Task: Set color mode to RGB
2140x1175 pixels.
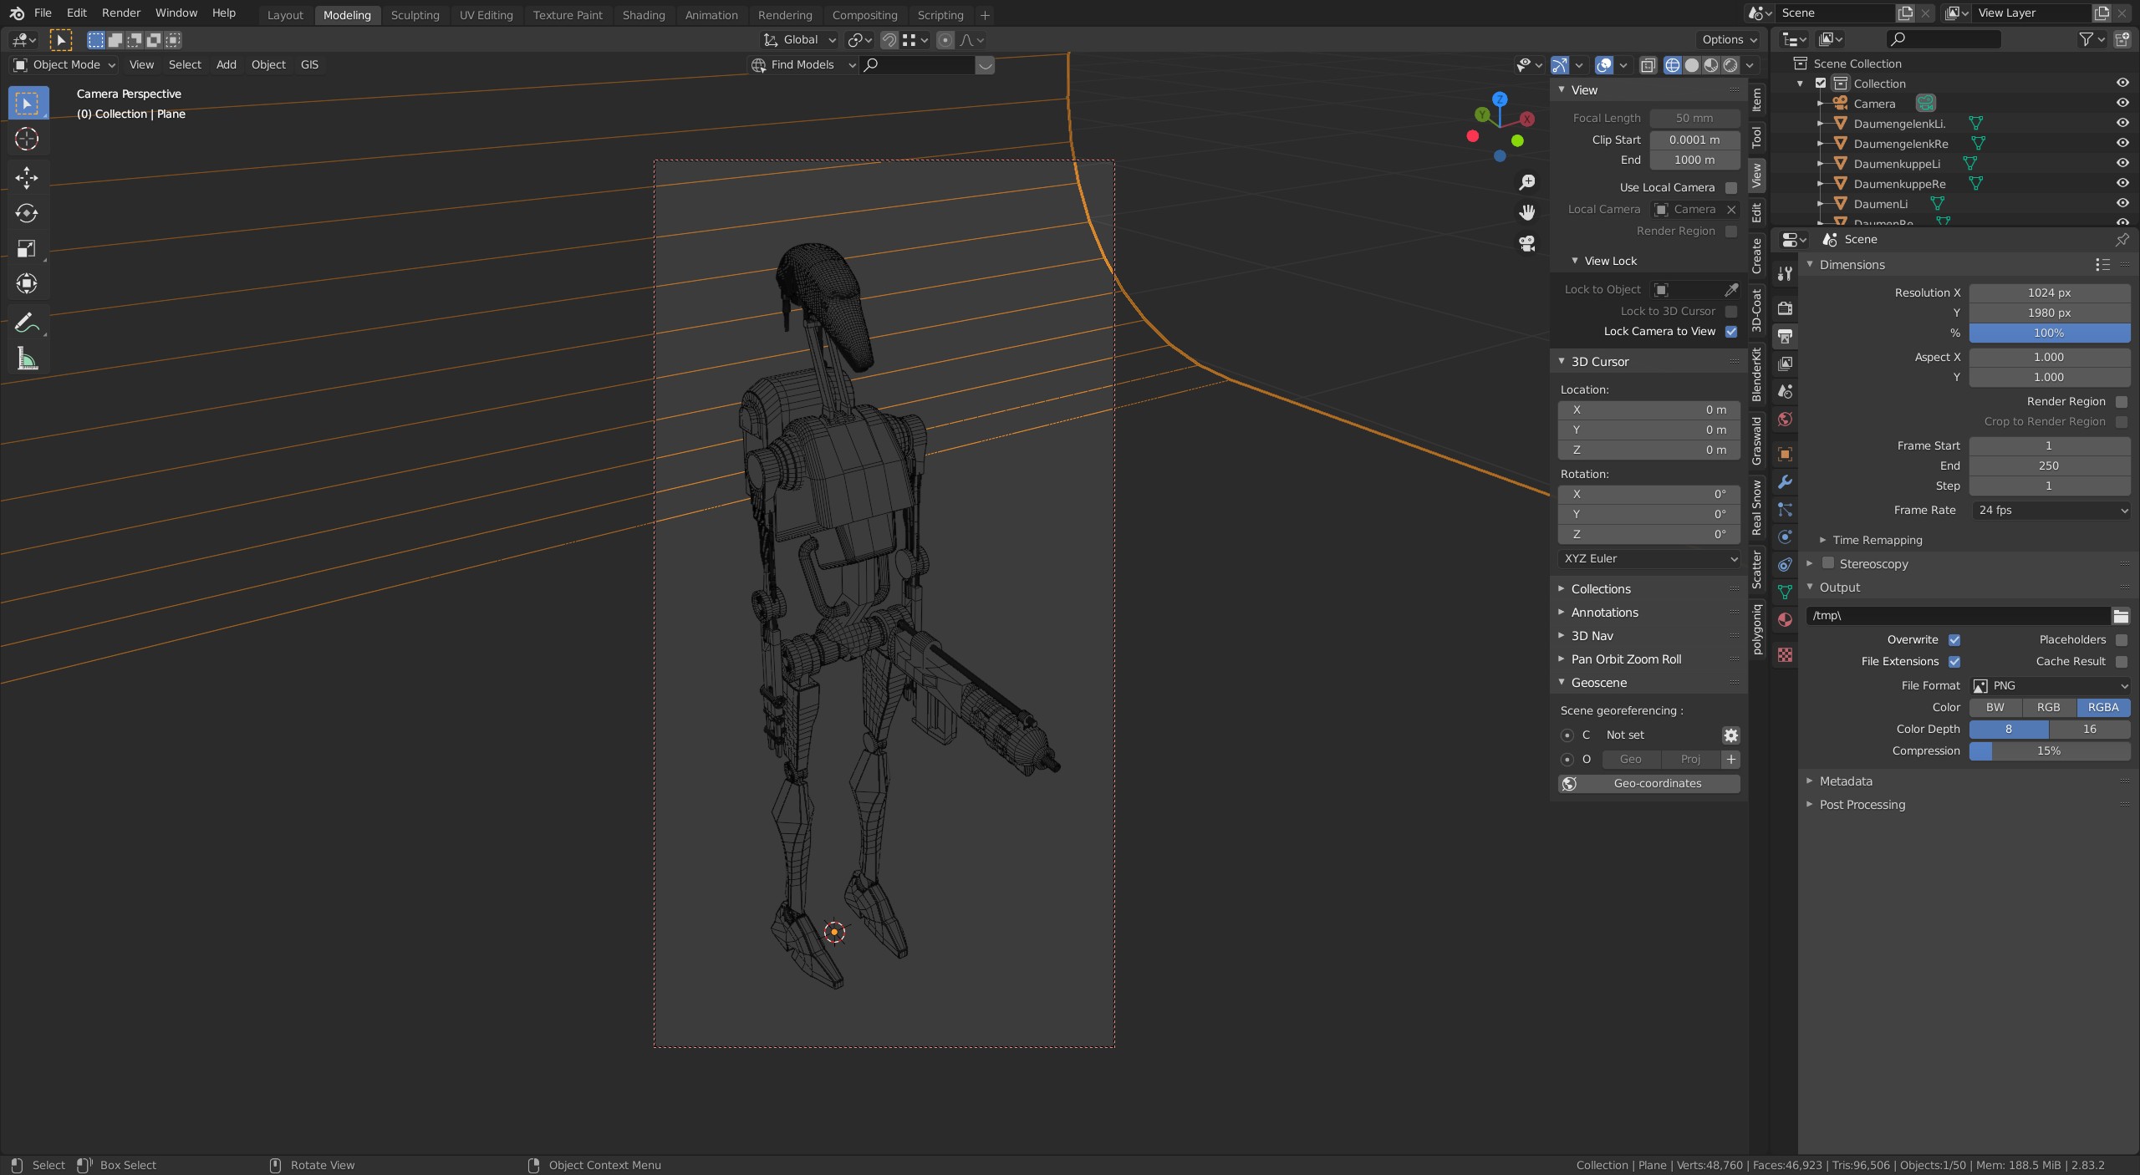Action: tap(2048, 707)
